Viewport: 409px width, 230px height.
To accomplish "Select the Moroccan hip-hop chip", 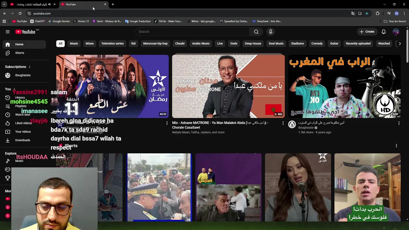I will [x=155, y=43].
